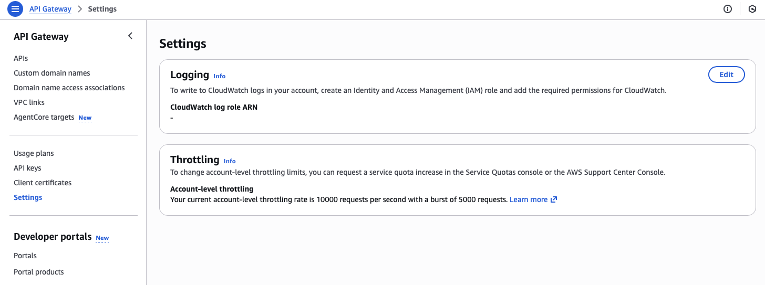
Task: Follow the Learn more throttling link
Action: [x=528, y=199]
